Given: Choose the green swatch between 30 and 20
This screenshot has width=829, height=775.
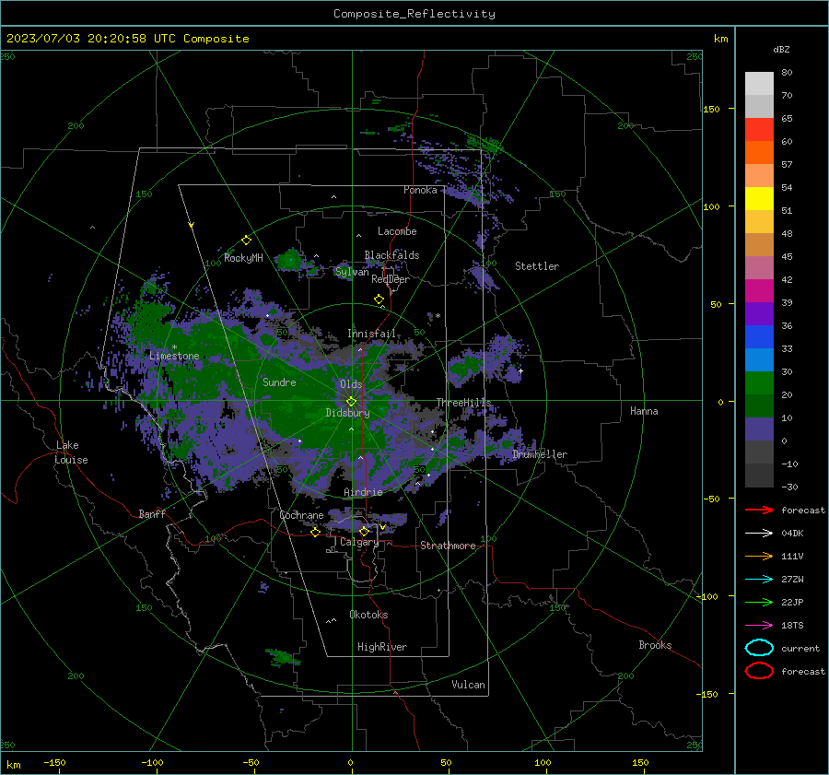Looking at the screenshot, I should point(759,382).
